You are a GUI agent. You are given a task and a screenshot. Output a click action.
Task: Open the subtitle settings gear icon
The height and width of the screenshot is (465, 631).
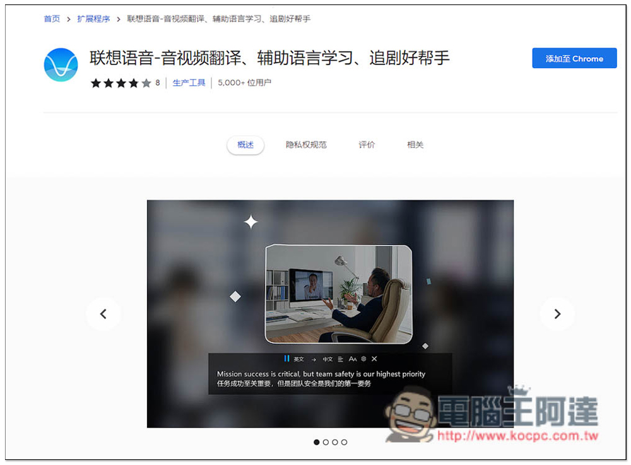(x=364, y=359)
